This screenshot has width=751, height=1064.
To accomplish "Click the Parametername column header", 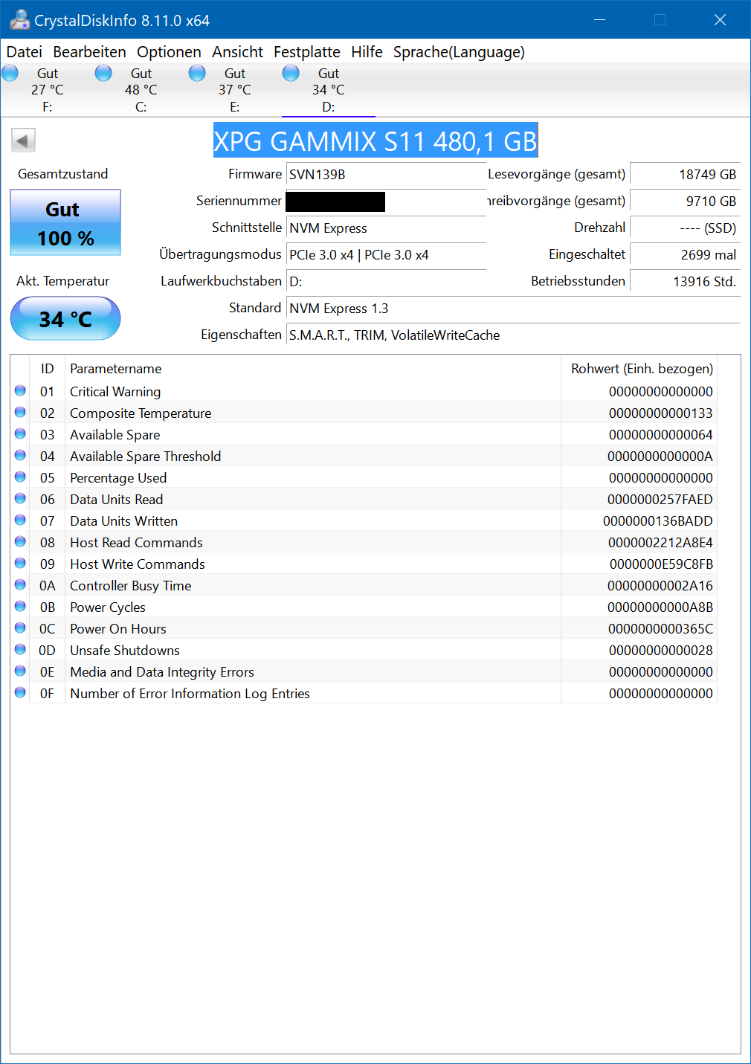I will point(312,369).
